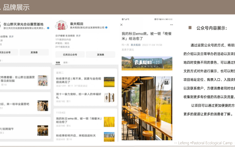Open list item 我的秋日emo病，被一顿「晚餐米」给治愈了
The height and width of the screenshot is (149, 235).
[x=79, y=120]
